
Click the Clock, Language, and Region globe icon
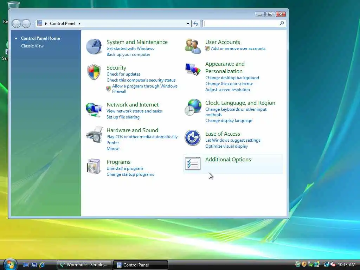point(193,107)
